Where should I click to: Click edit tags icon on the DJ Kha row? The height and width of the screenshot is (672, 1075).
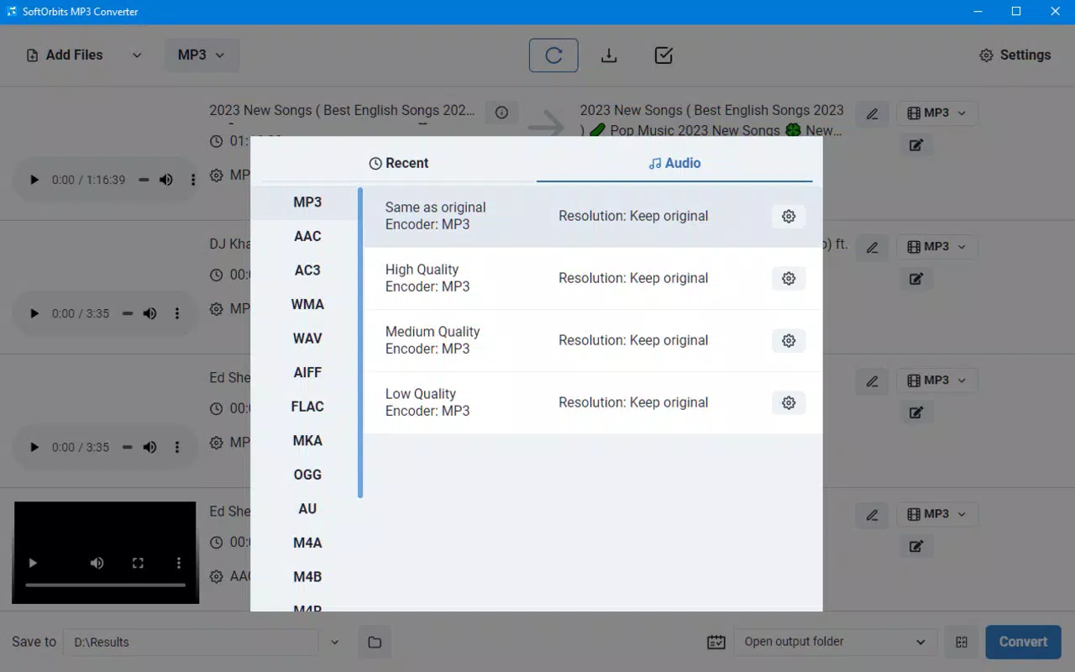916,279
